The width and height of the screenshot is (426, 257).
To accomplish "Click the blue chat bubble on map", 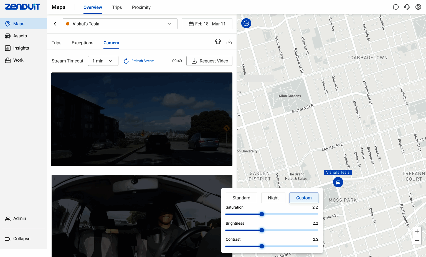I will point(246,23).
